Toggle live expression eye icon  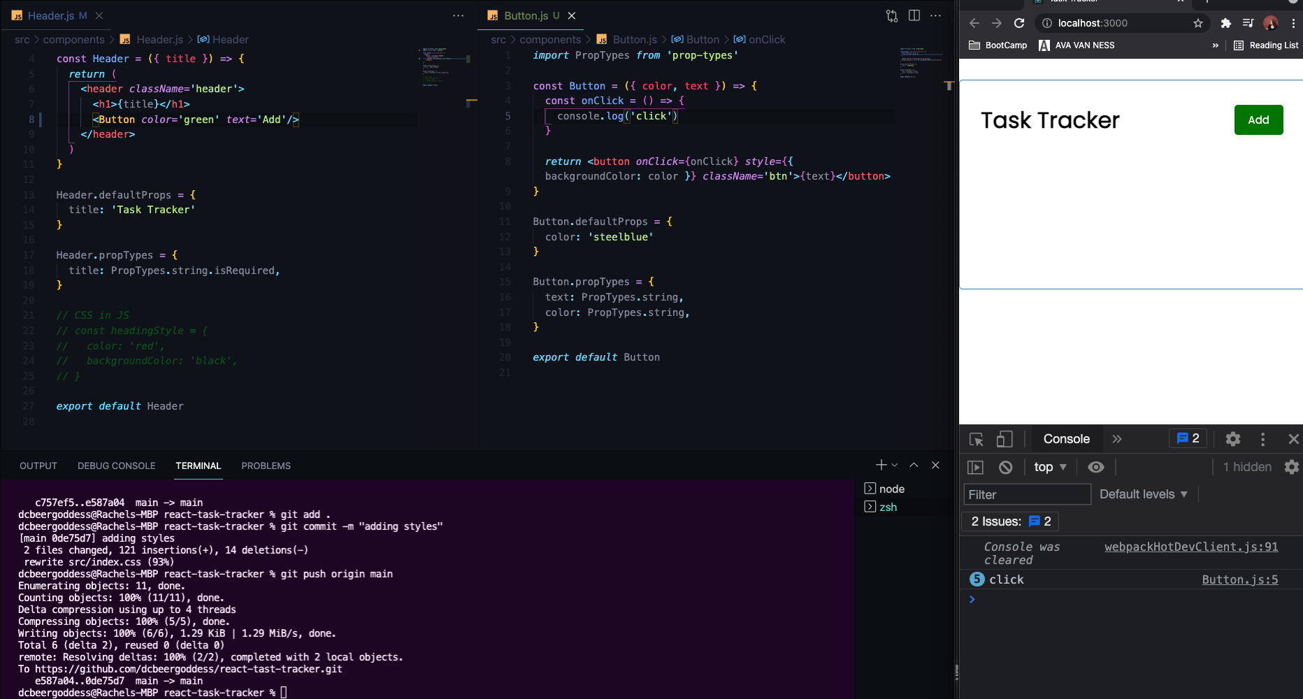click(1096, 467)
